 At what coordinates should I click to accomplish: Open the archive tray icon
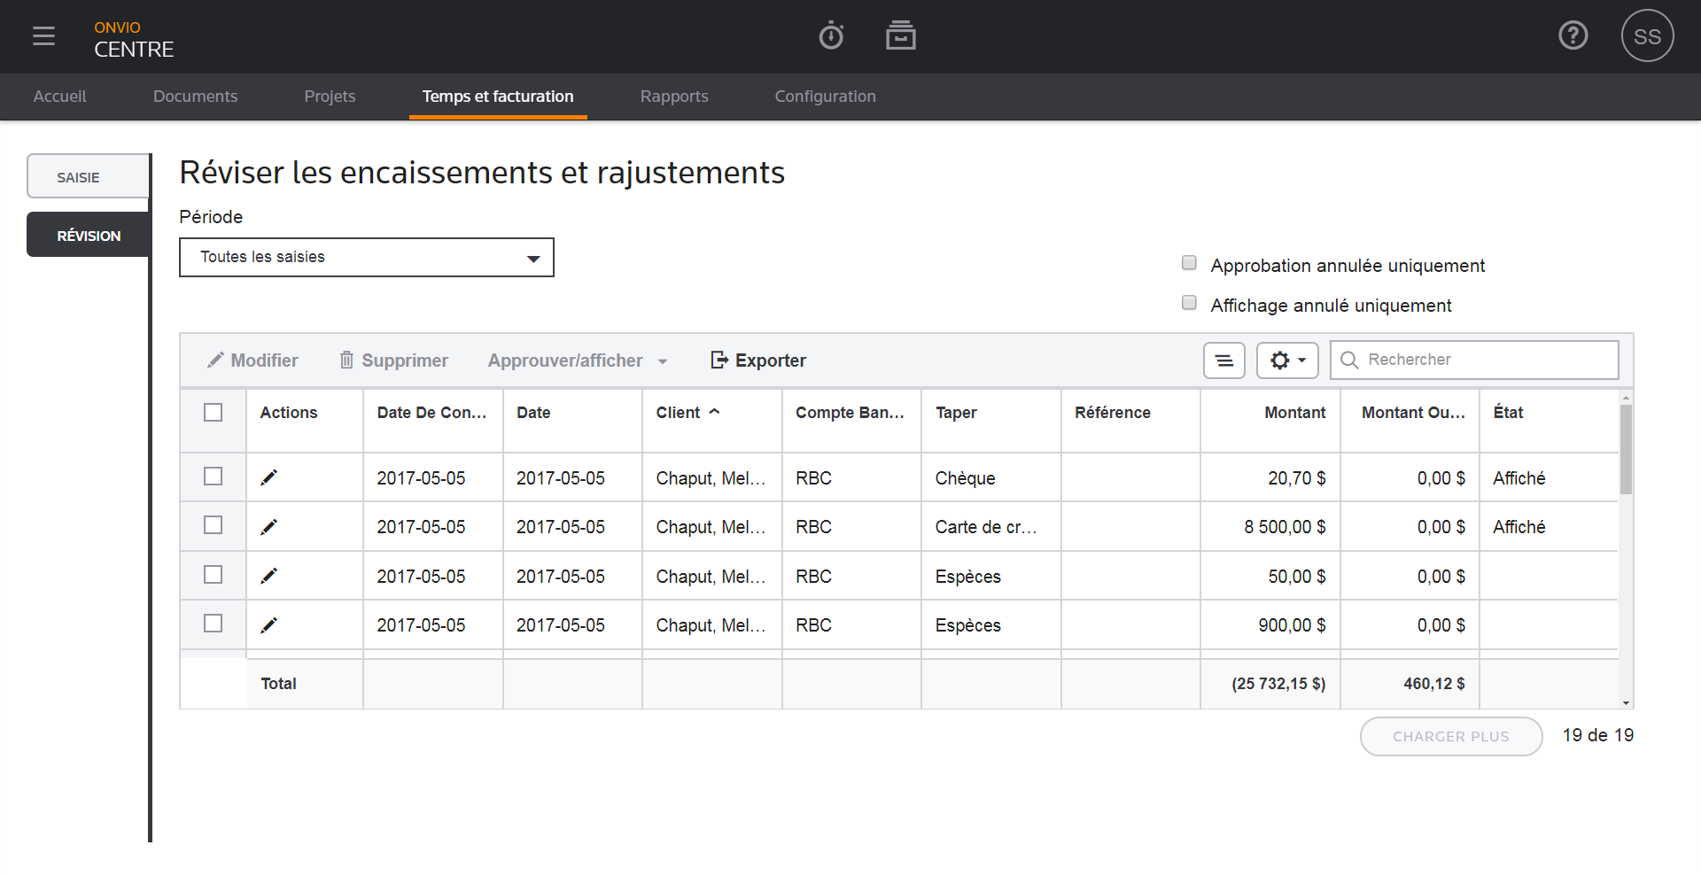[x=900, y=35]
